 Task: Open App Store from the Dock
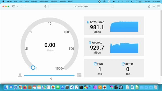pos(63,87)
